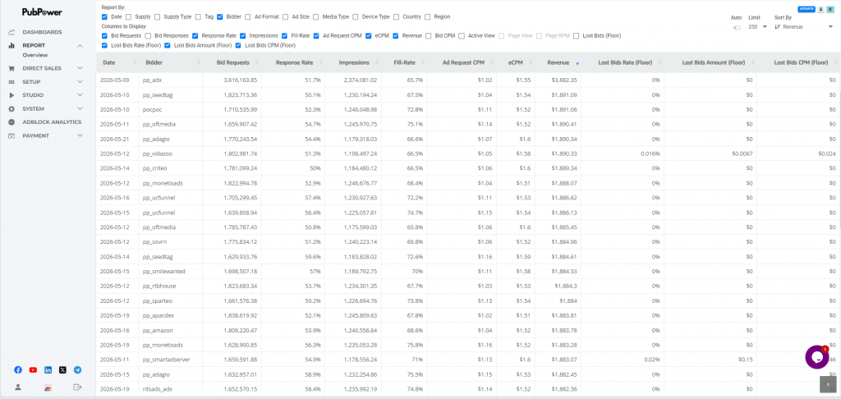Click the Payment wallet icon

tap(11, 135)
